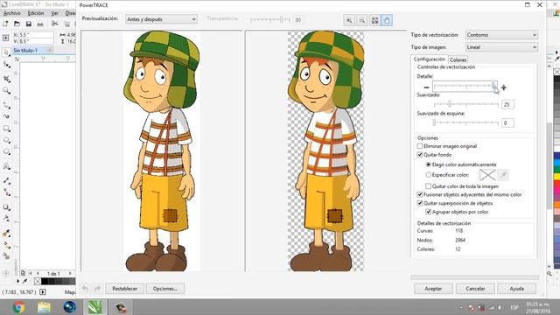Click the Especificar color swatch box
This screenshot has width=560, height=315.
(487, 175)
